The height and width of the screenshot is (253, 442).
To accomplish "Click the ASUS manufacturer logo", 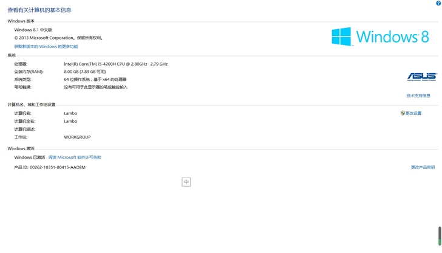I will [421, 77].
